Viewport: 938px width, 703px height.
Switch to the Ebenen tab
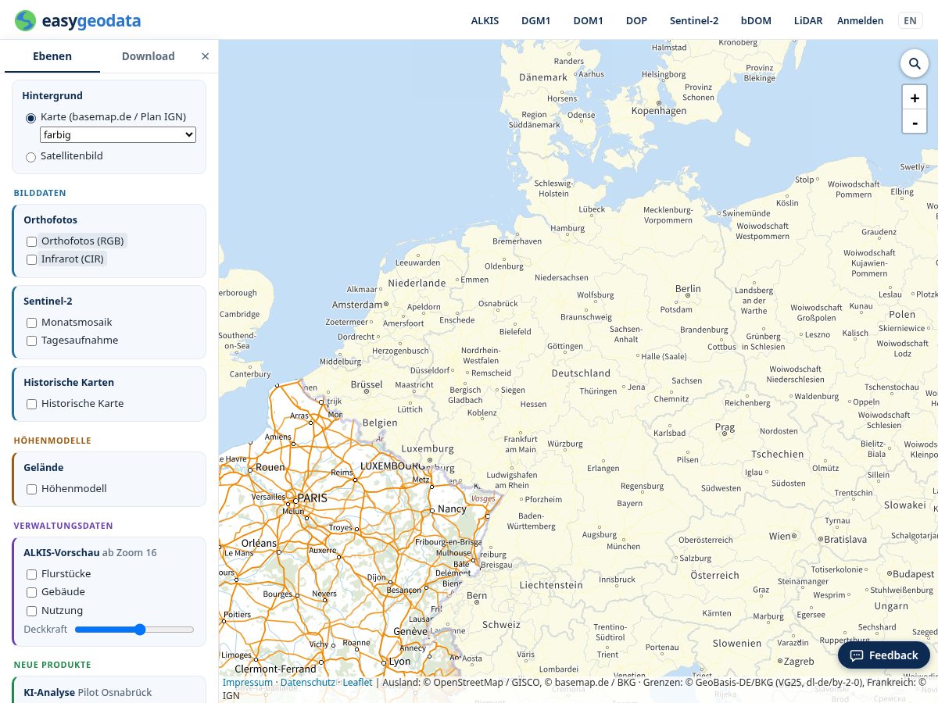(52, 56)
